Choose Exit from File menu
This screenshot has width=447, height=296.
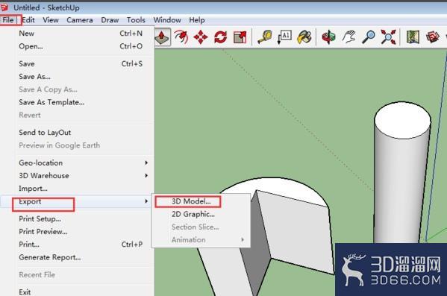pyautogui.click(x=77, y=292)
